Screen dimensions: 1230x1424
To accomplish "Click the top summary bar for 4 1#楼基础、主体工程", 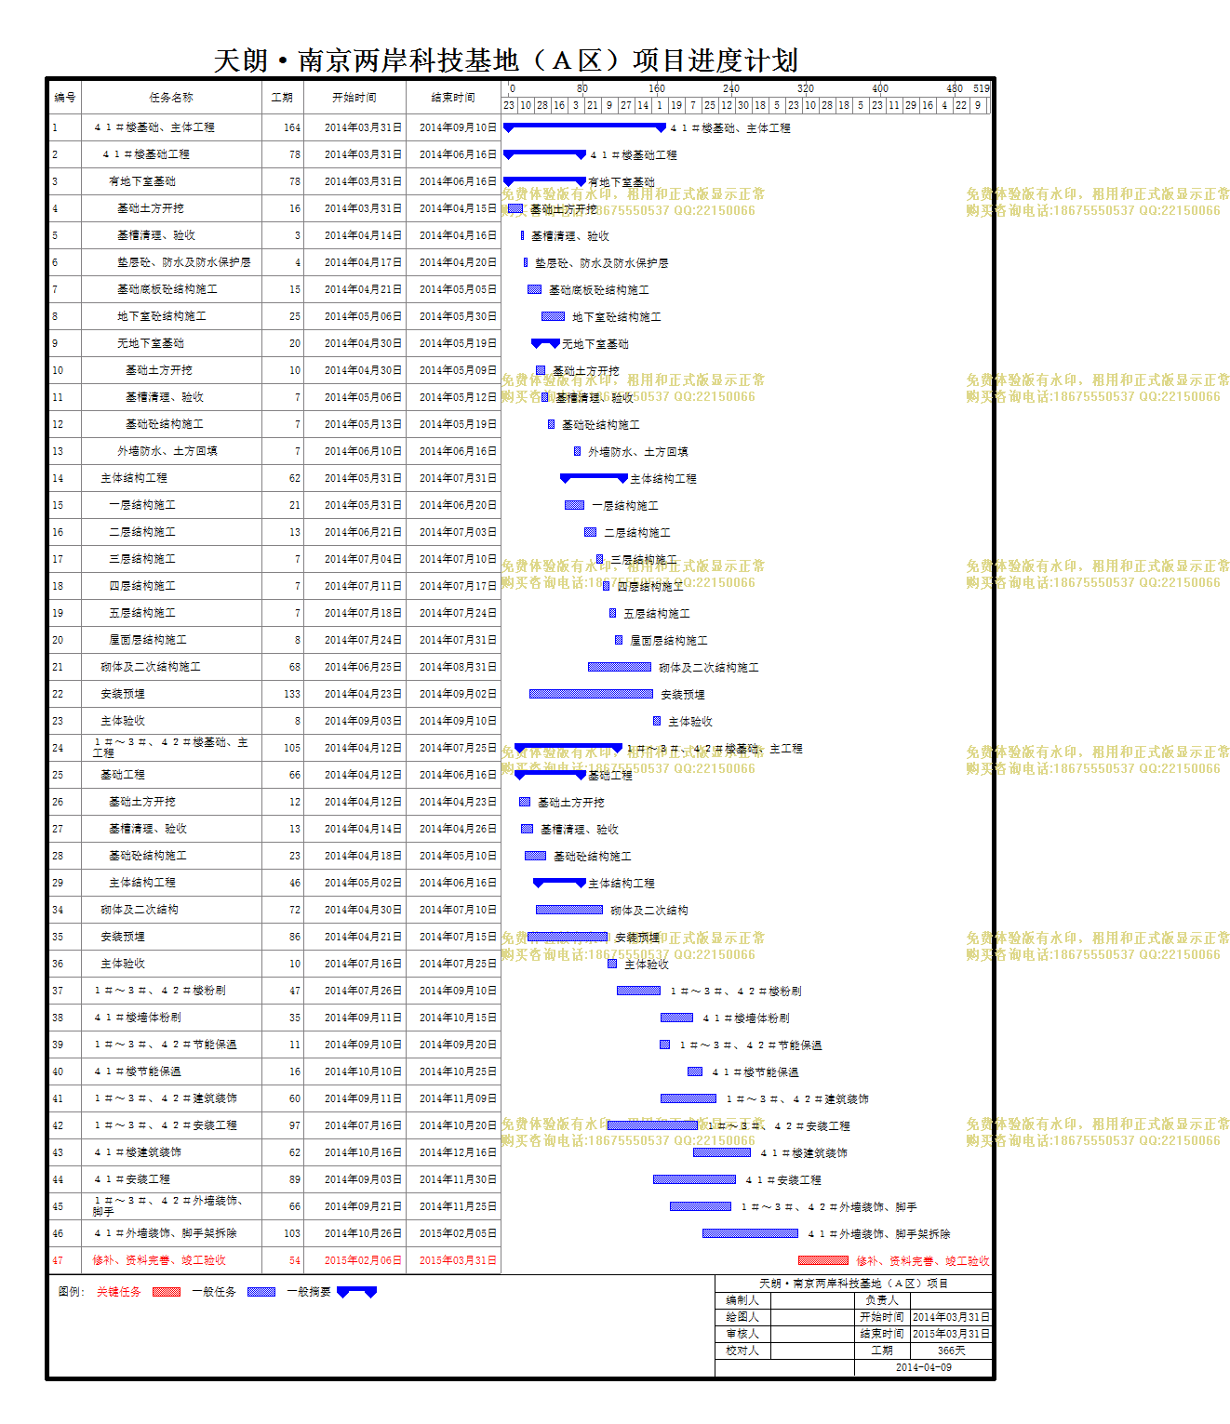I will pos(584,127).
